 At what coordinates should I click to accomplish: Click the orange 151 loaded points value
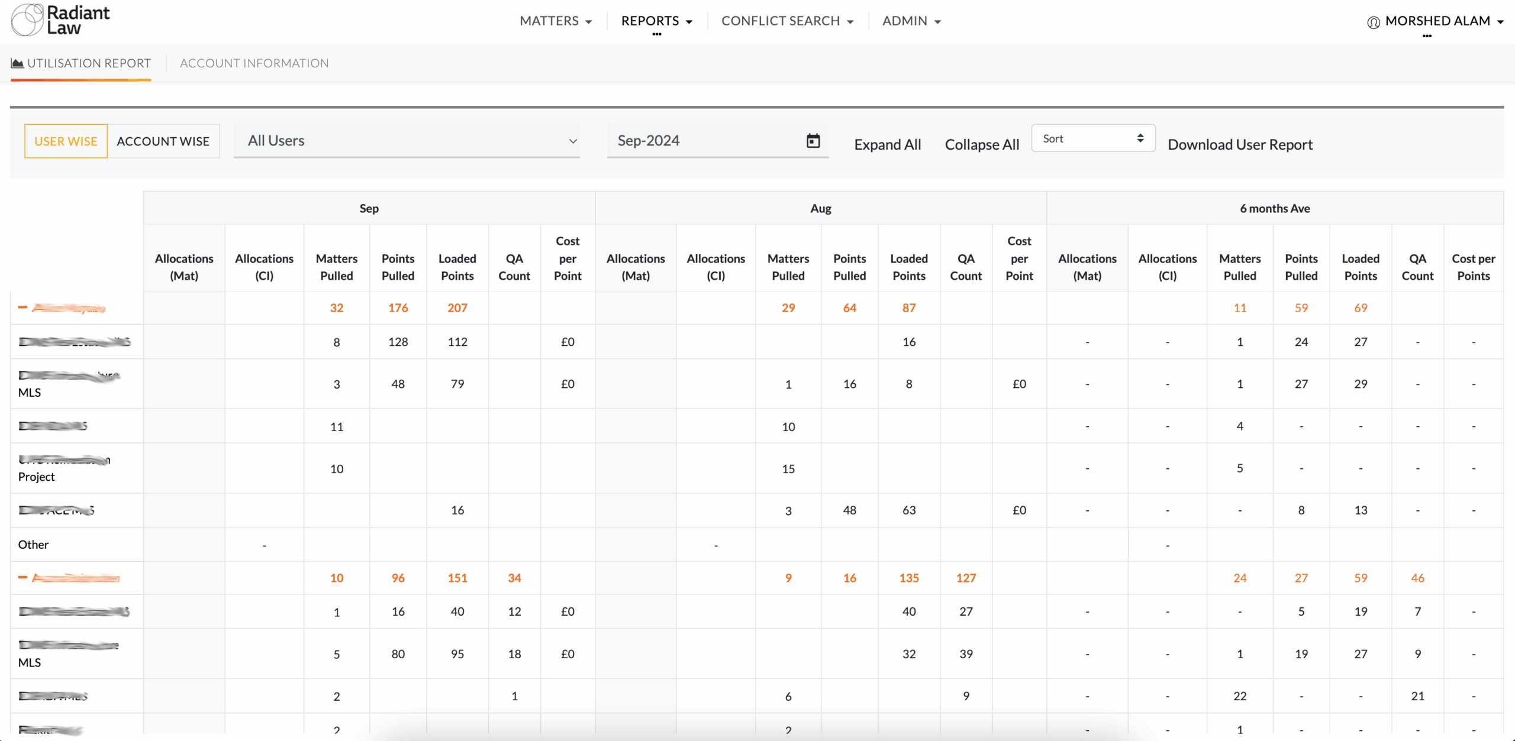[457, 578]
